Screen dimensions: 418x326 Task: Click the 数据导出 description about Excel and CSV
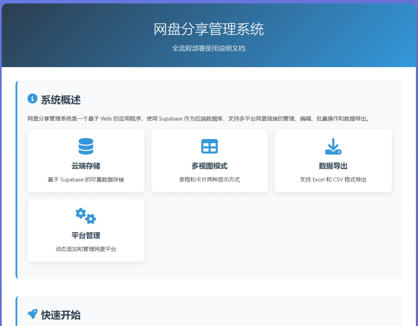(333, 179)
